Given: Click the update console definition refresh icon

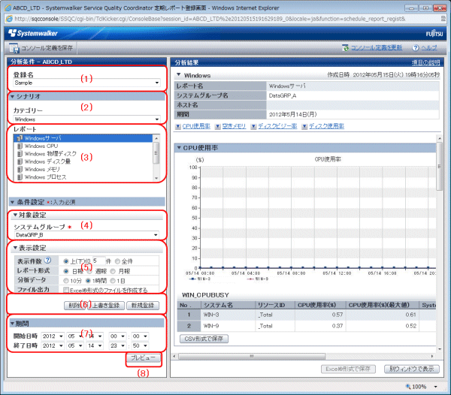Looking at the screenshot, I should (x=346, y=48).
